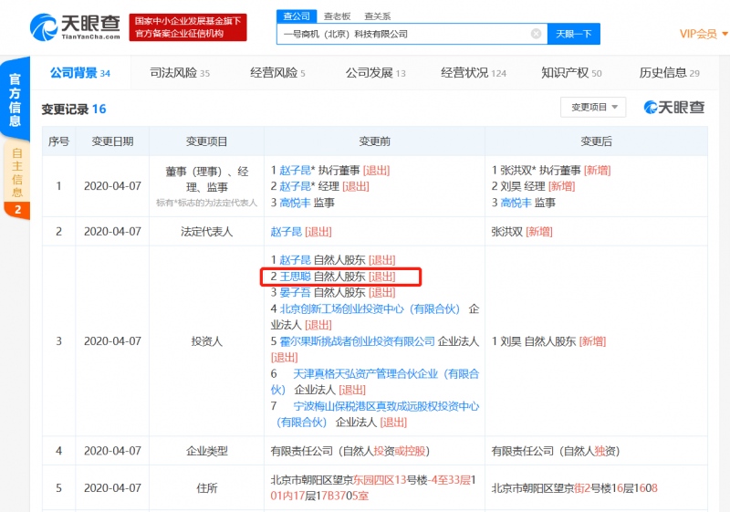
Task: Click the company name search input field
Action: click(x=401, y=34)
